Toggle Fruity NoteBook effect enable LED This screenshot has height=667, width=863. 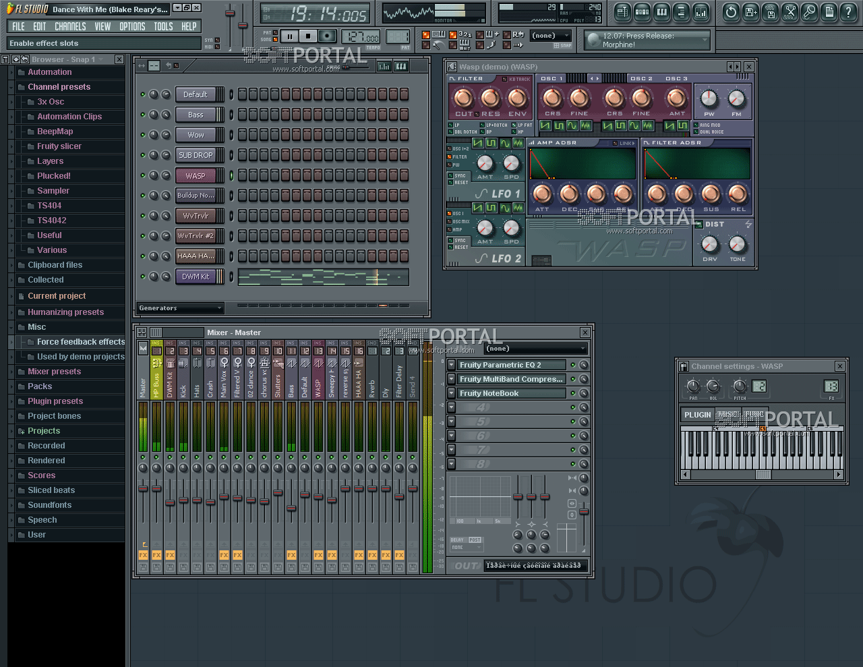click(x=573, y=393)
